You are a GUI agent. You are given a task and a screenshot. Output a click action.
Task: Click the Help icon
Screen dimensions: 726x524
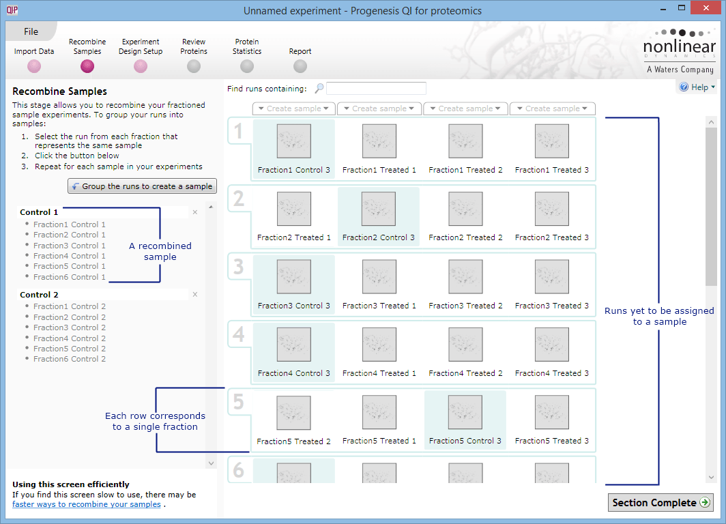pyautogui.click(x=684, y=87)
